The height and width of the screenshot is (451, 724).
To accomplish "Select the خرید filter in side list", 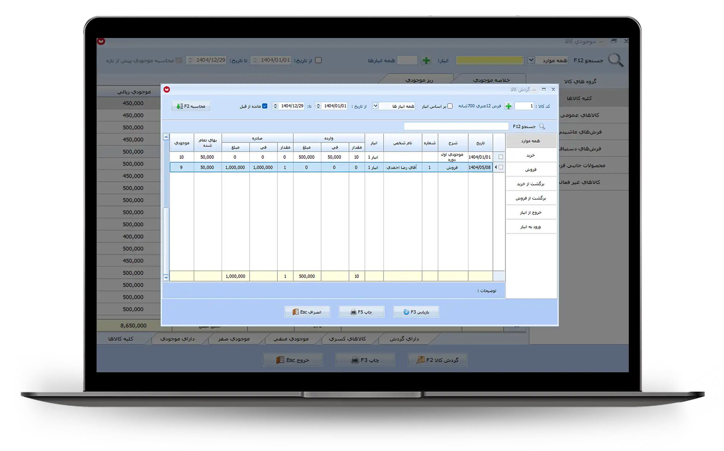I will pyautogui.click(x=531, y=155).
